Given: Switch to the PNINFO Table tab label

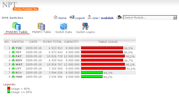Looking at the screenshot, I should 41,32.
